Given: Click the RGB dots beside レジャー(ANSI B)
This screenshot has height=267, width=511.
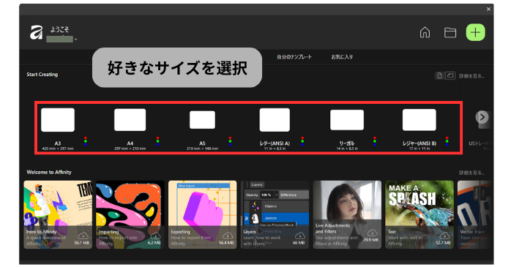Looking at the screenshot, I should (447, 141).
